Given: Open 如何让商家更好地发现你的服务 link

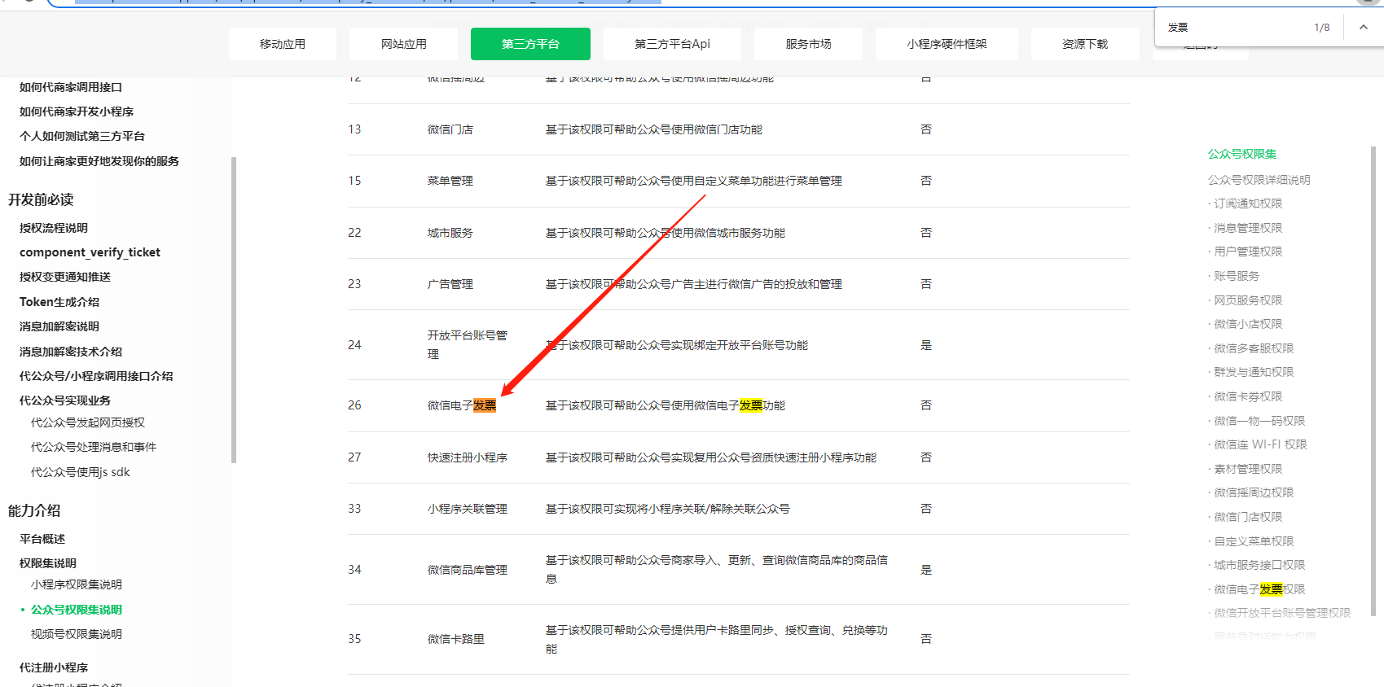Looking at the screenshot, I should click(x=99, y=161).
